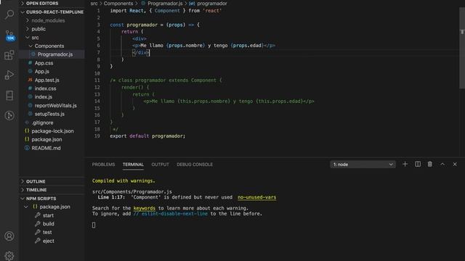Image resolution: width=465 pixels, height=261 pixels.
Task: Click the editor vertical scrollbar
Action: coord(462,47)
